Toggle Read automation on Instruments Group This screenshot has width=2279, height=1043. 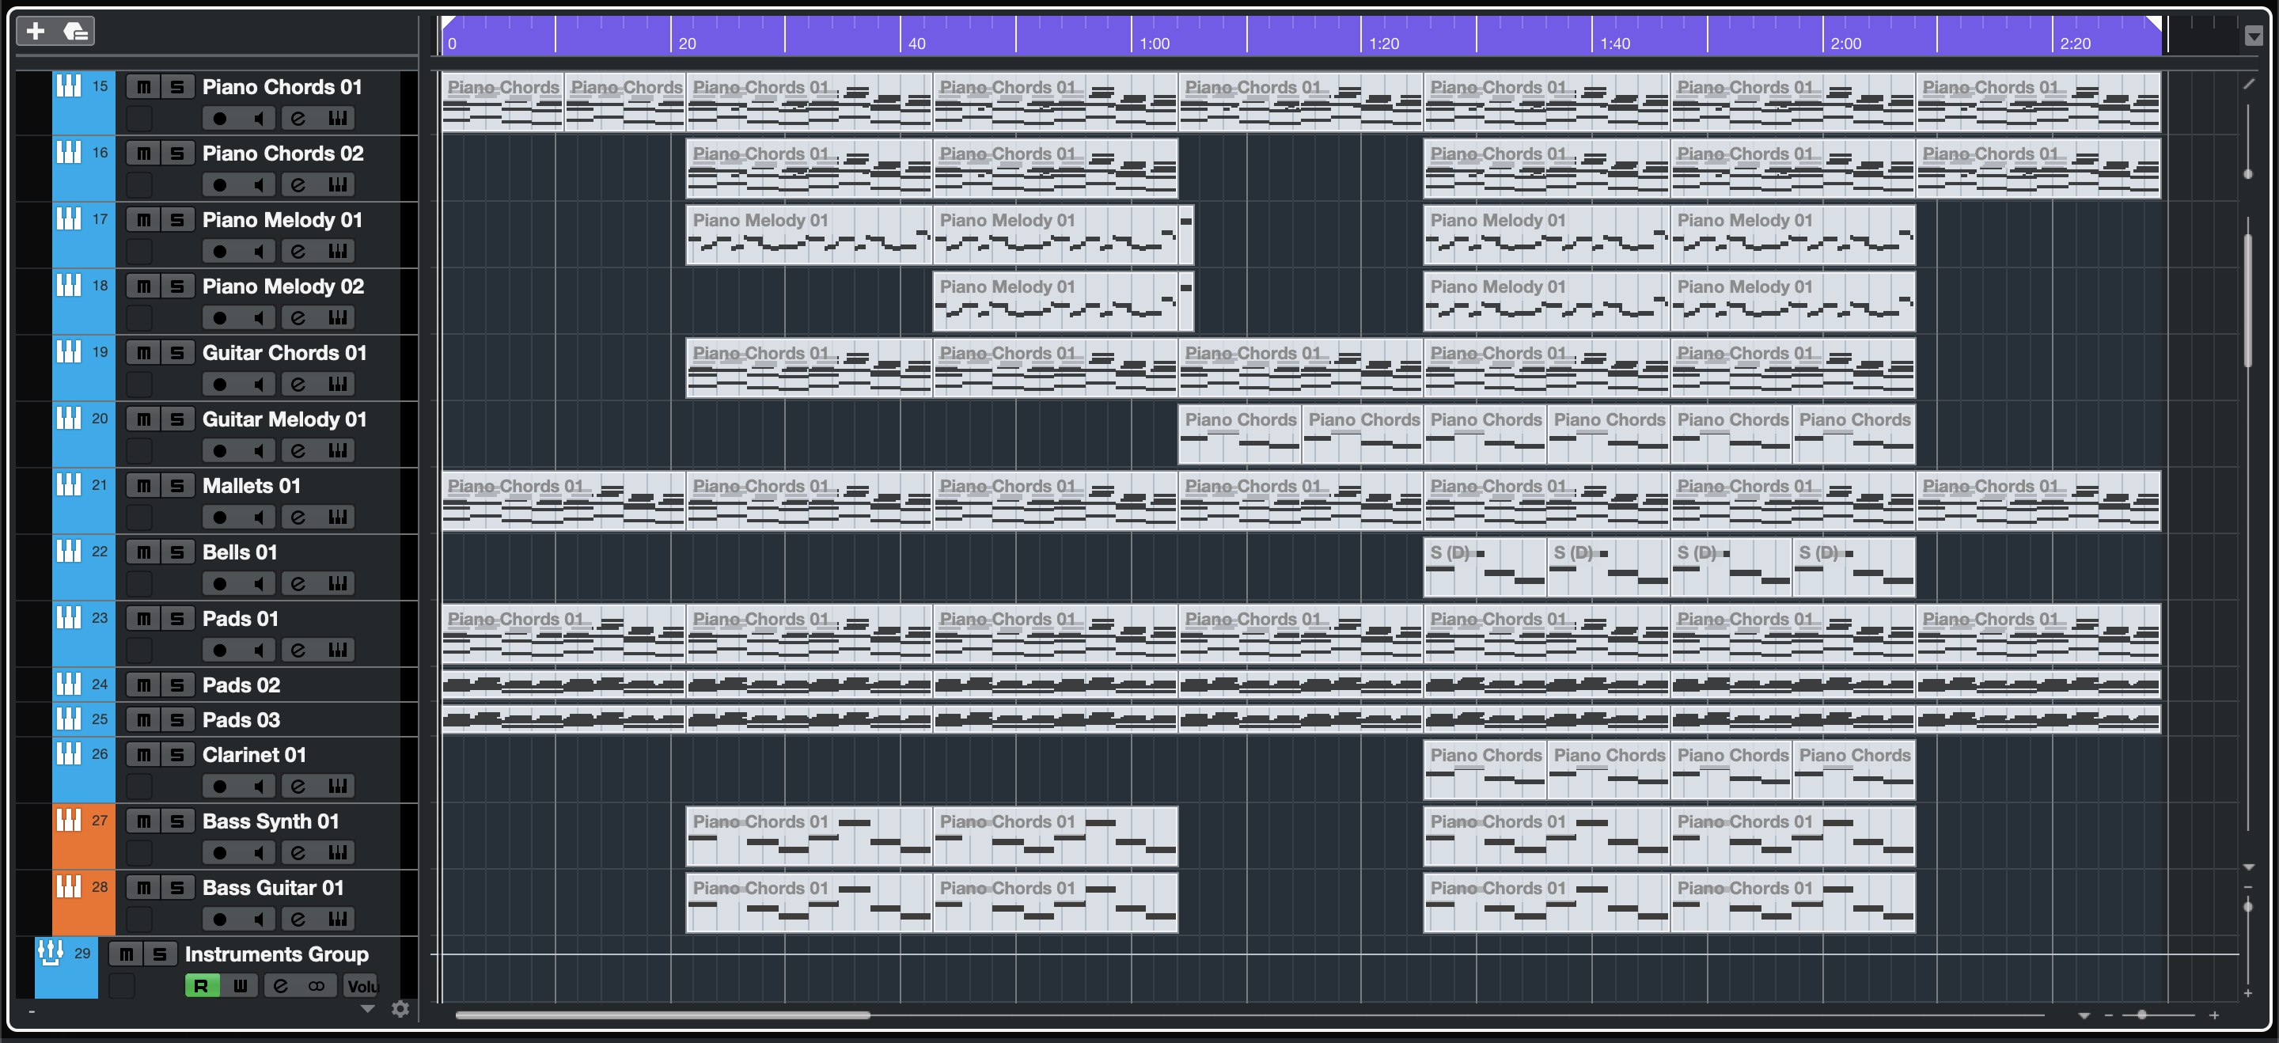pyautogui.click(x=202, y=985)
